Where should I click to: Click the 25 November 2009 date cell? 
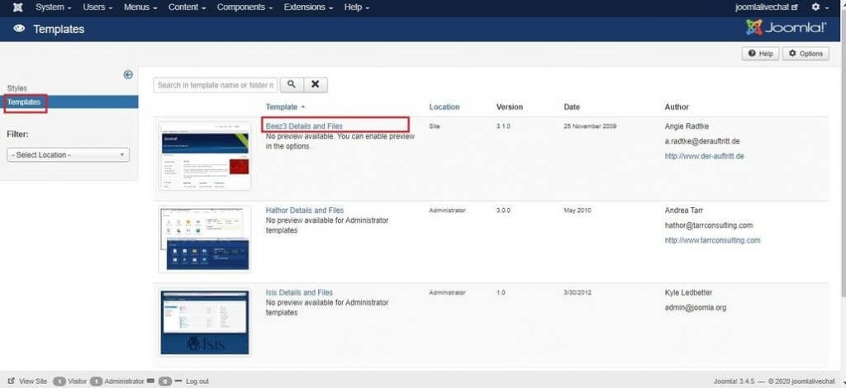coord(590,126)
